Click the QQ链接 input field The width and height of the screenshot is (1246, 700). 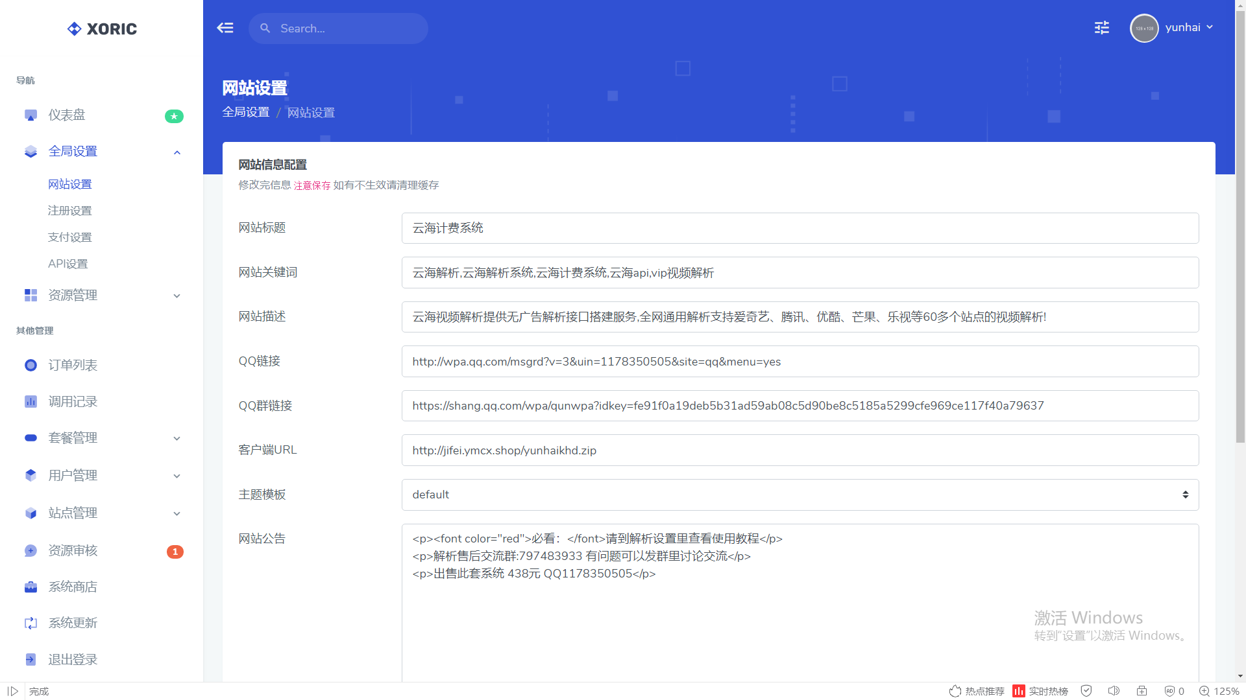pos(800,362)
